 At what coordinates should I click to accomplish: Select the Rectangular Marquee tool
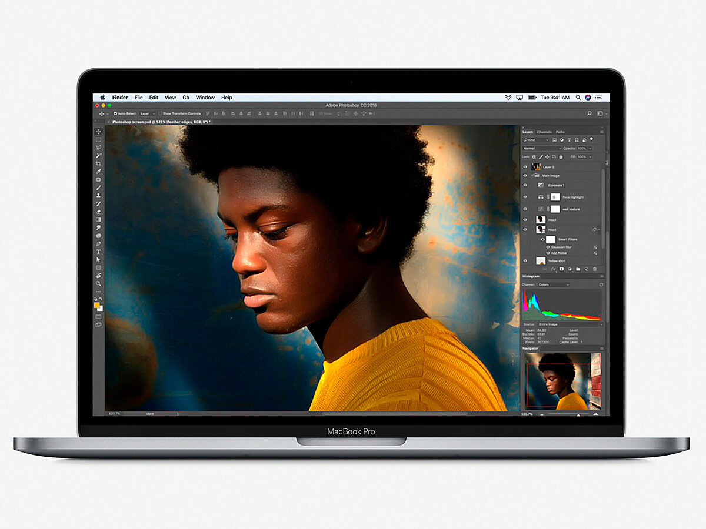click(x=99, y=139)
